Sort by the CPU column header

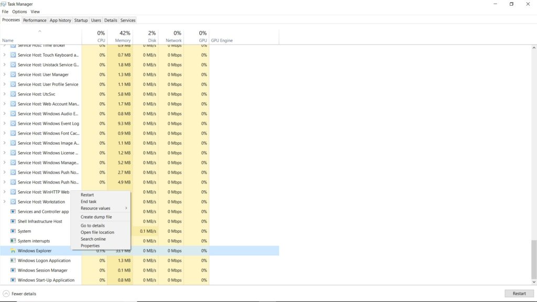coord(94,37)
